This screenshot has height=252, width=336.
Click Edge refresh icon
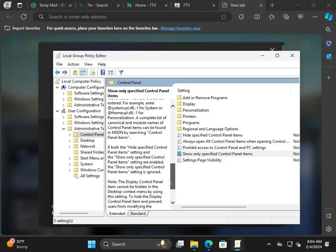coord(24,17)
